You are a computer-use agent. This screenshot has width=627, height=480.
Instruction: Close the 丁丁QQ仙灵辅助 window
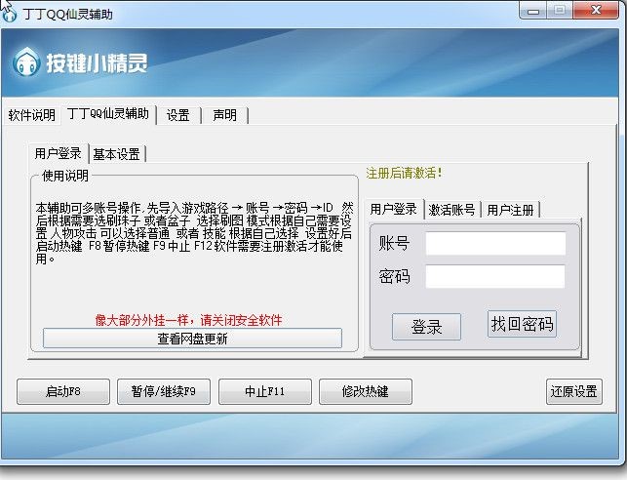coord(596,11)
